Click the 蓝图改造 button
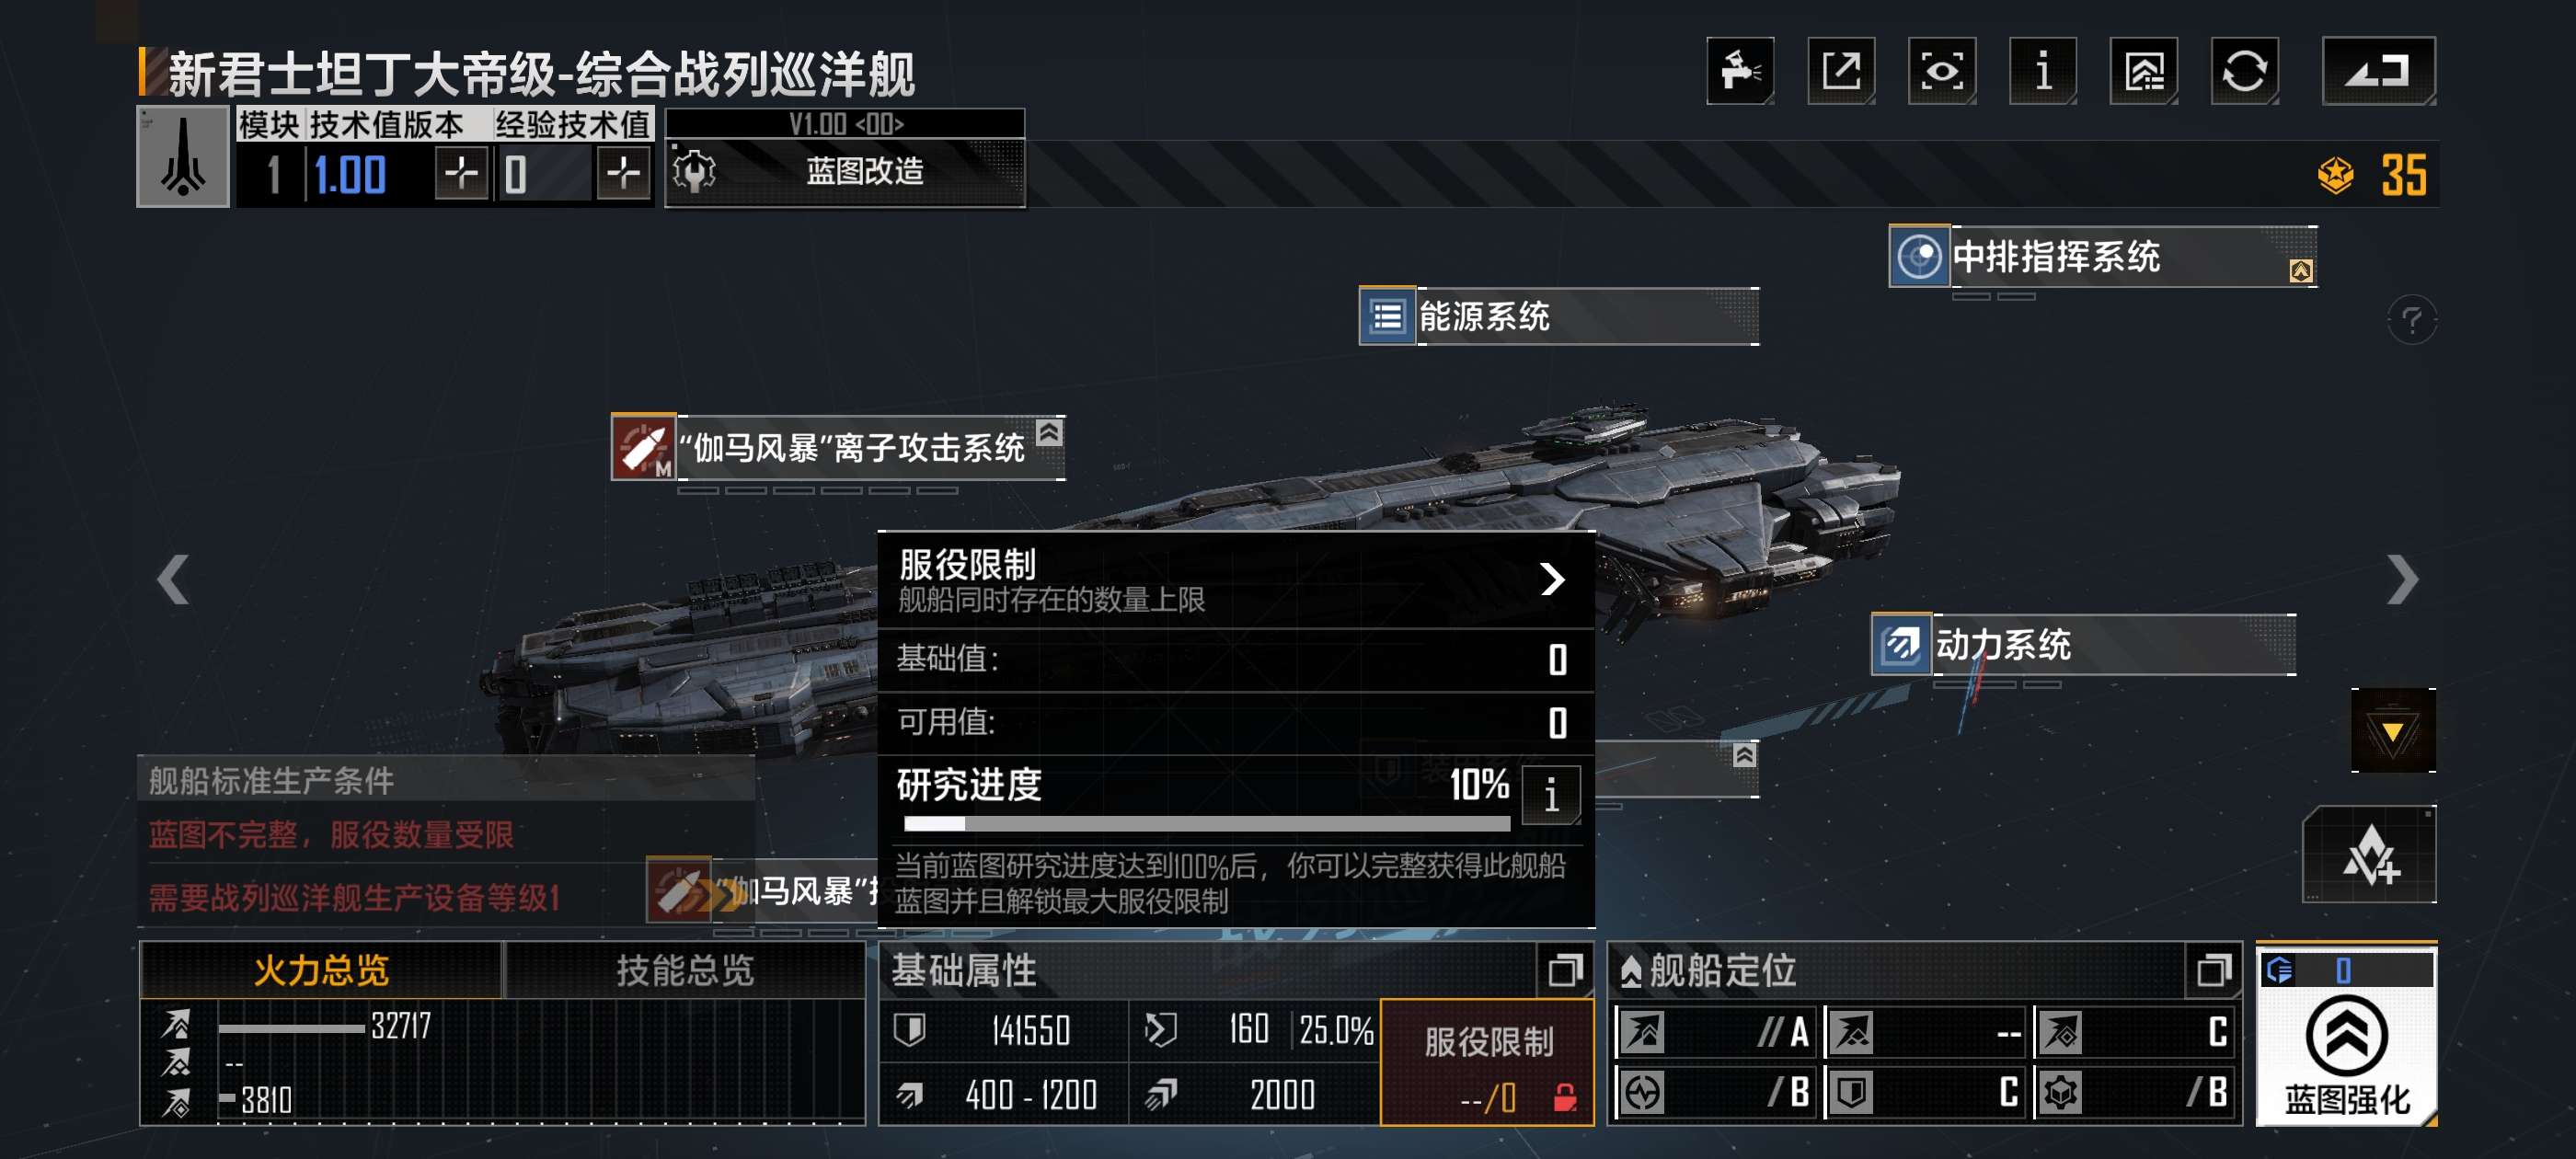The width and height of the screenshot is (2576, 1159). (x=845, y=172)
